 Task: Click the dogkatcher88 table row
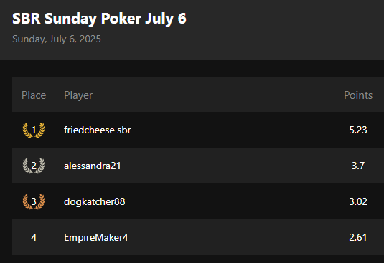198,201
